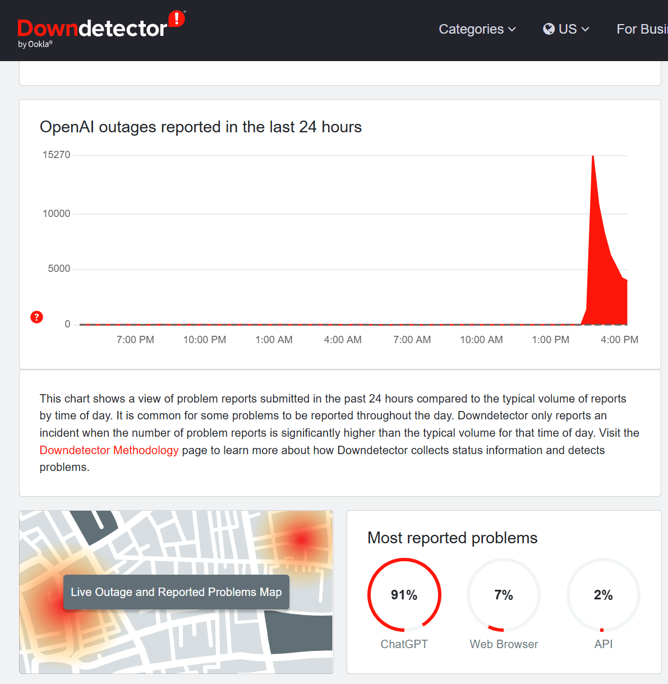This screenshot has height=684, width=668.
Task: Click the Most reported problems heading
Action: [452, 538]
